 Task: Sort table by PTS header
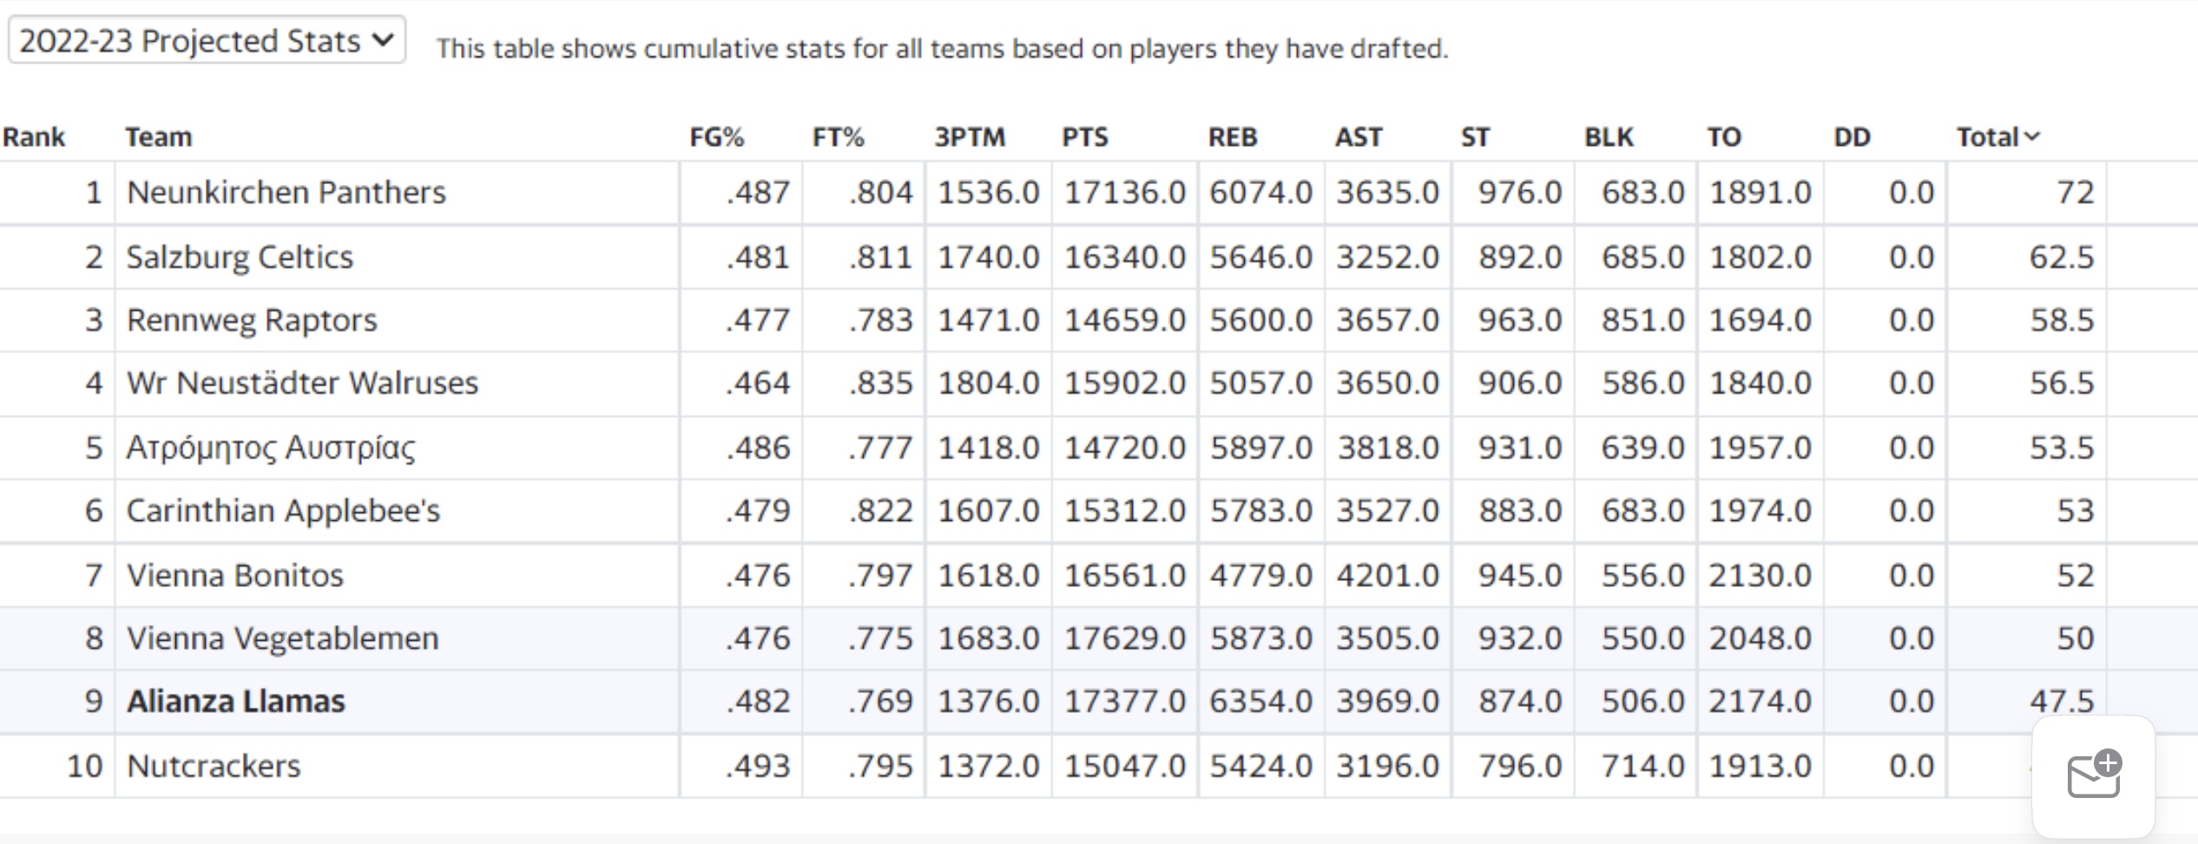1085,137
